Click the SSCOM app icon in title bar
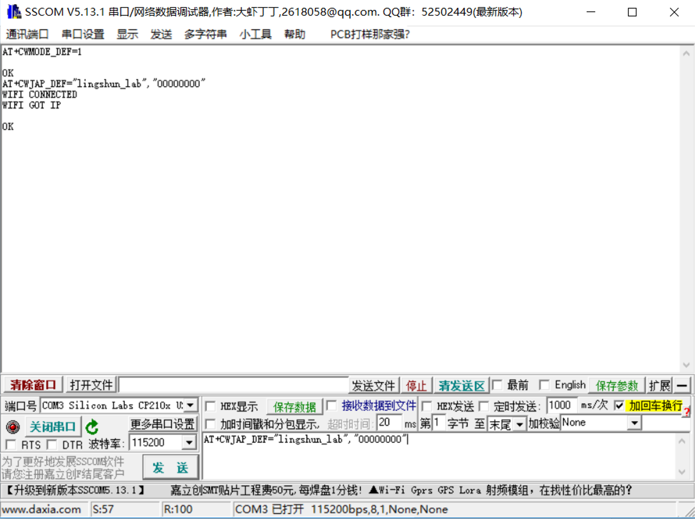 pos(14,12)
